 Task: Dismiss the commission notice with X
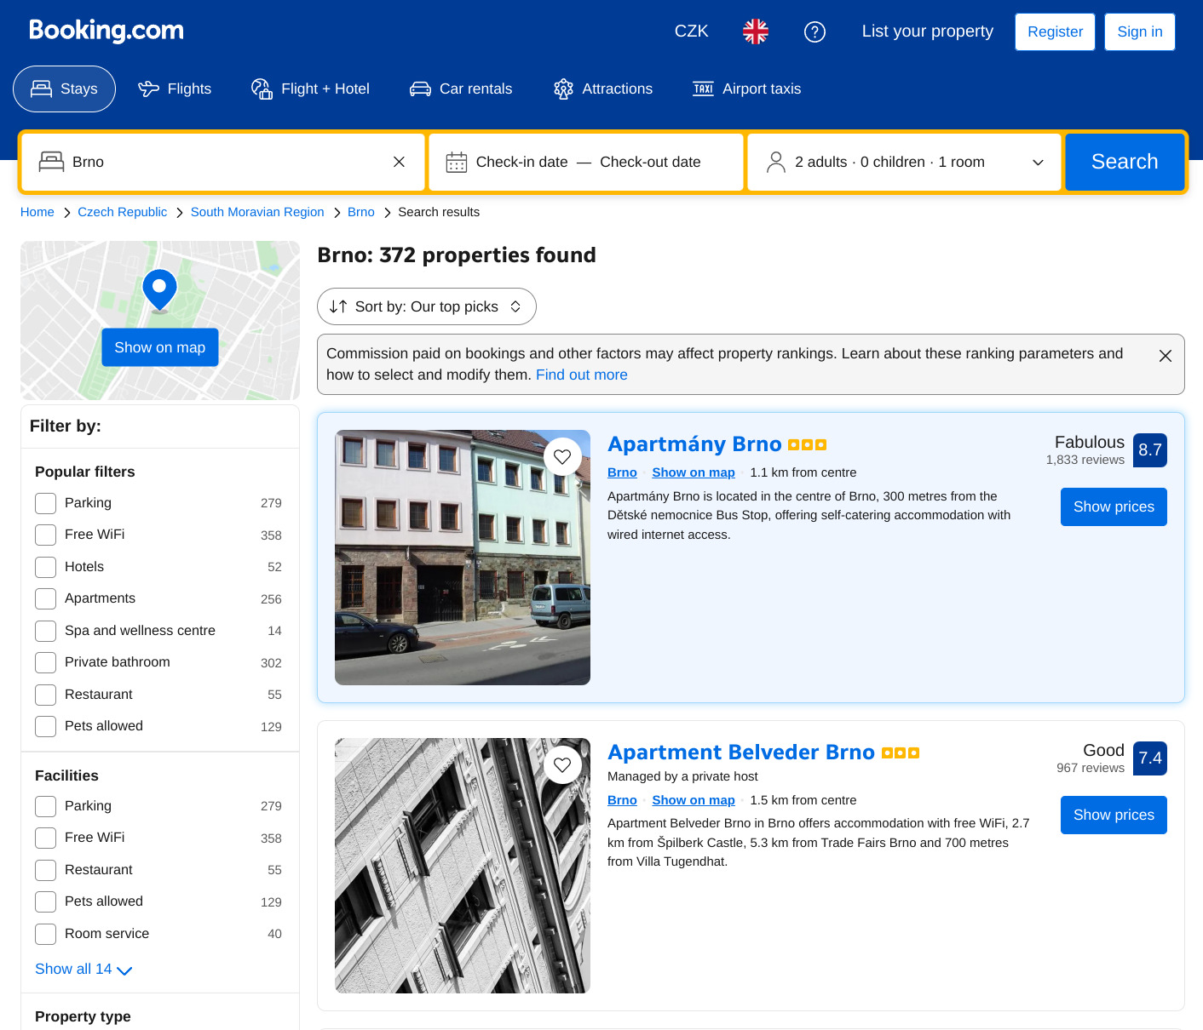[1166, 356]
